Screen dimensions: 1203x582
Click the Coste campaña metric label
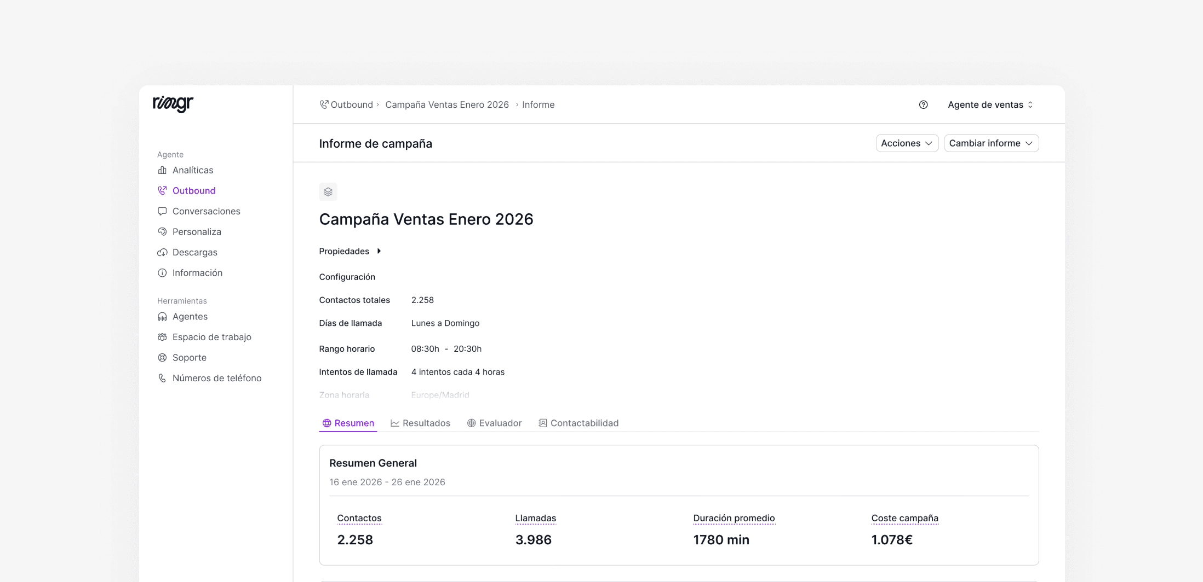[904, 518]
